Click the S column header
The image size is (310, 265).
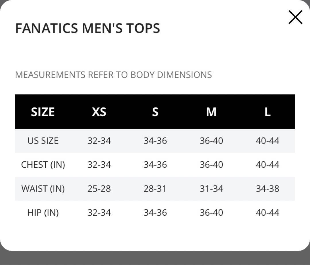tap(155, 112)
